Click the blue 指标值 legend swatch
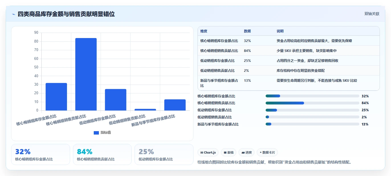391x176 pixels. point(96,133)
